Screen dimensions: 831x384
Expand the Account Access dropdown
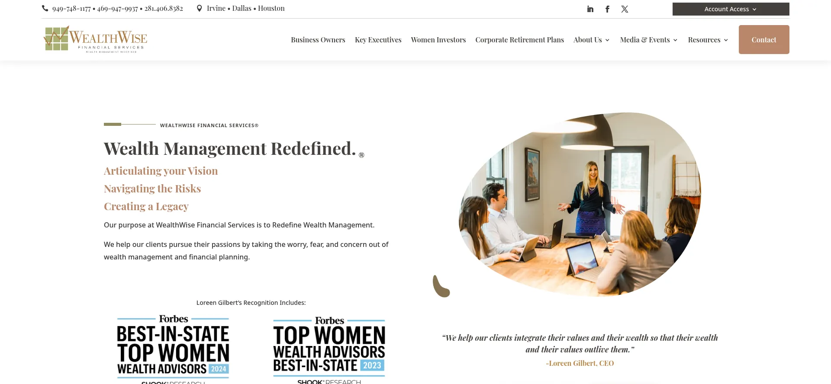[731, 9]
